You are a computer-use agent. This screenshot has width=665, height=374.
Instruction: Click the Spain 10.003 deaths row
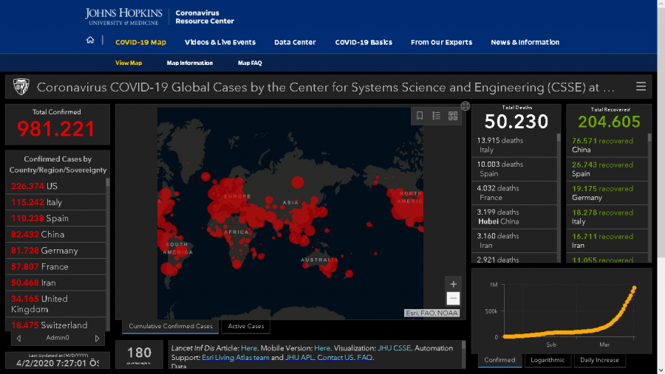(514, 169)
